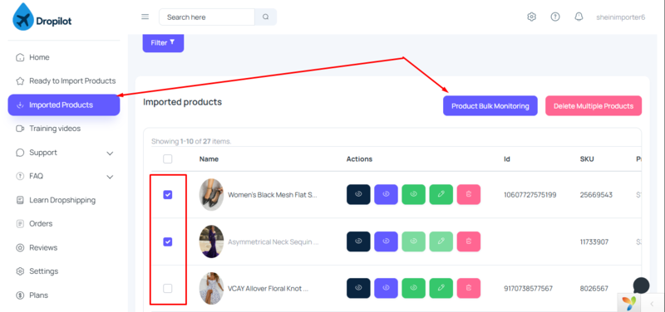Click the green pencil edit icon for Women's Black Mesh Flat
This screenshot has height=312, width=665.
pos(441,194)
